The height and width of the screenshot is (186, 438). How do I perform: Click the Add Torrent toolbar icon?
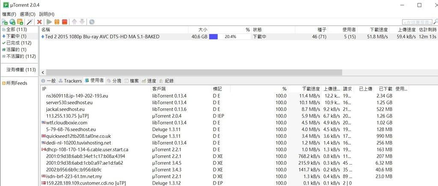point(5,22)
